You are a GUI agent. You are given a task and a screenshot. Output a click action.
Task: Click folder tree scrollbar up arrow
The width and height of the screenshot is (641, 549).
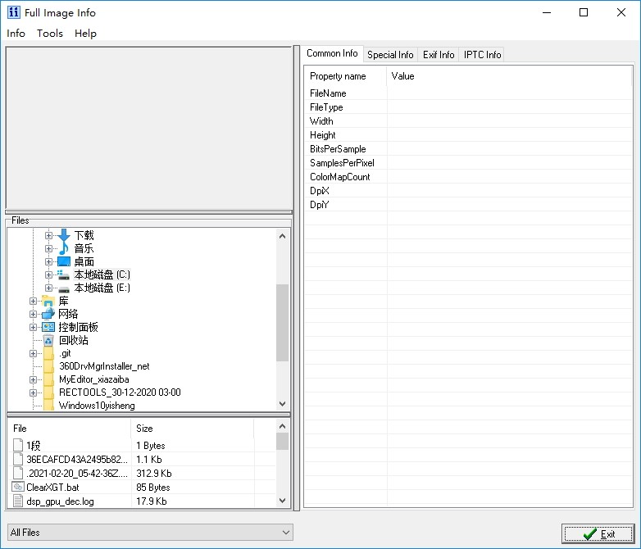[282, 236]
